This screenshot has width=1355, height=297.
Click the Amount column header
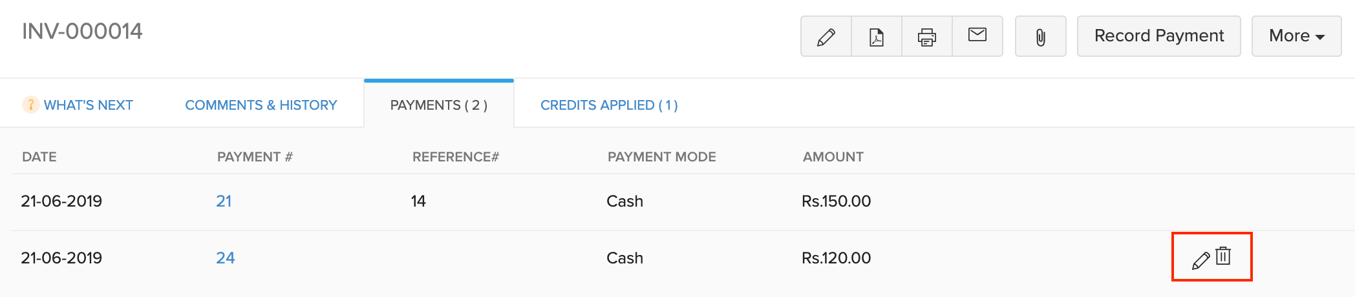coord(833,157)
